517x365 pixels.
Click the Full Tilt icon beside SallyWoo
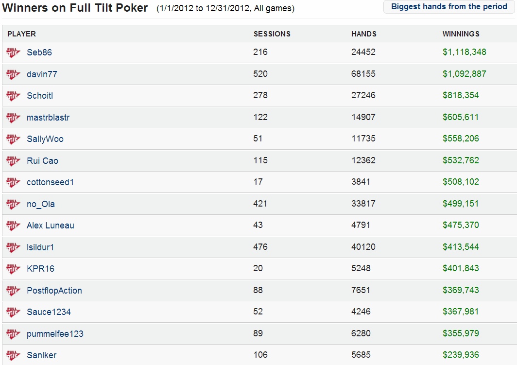point(13,139)
